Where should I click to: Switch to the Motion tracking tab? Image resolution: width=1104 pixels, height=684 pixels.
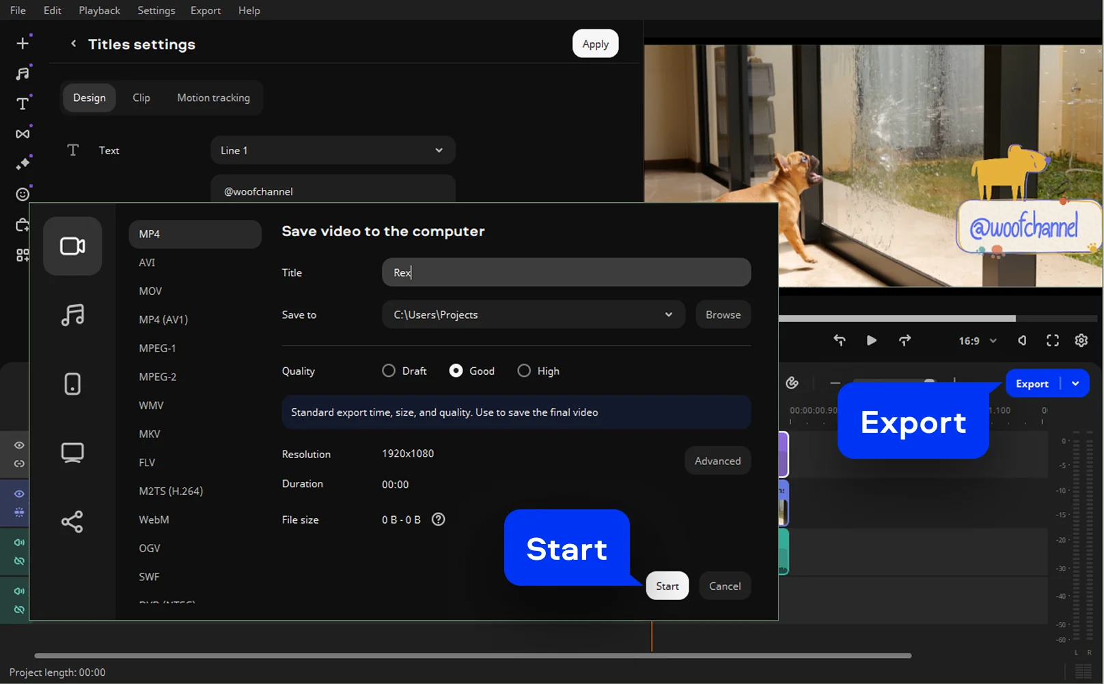pos(213,98)
